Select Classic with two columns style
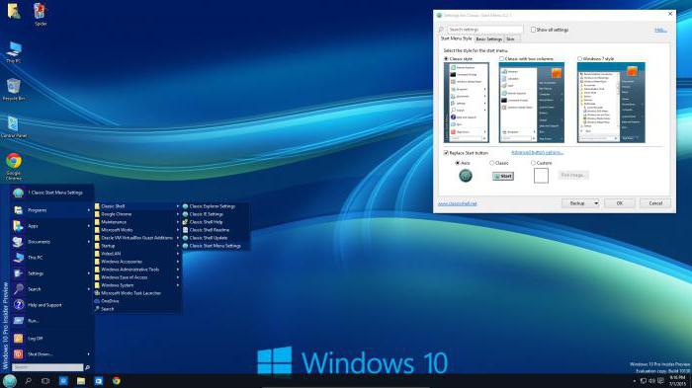 pyautogui.click(x=502, y=58)
